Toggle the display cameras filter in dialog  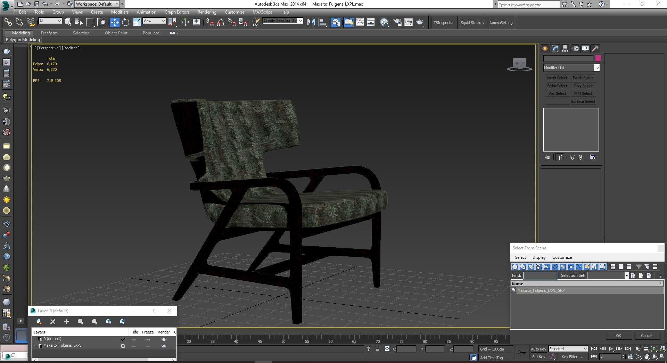[x=539, y=267]
